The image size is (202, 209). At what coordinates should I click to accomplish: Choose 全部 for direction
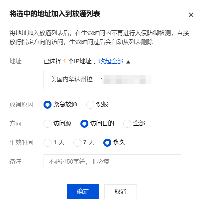tap(127, 124)
